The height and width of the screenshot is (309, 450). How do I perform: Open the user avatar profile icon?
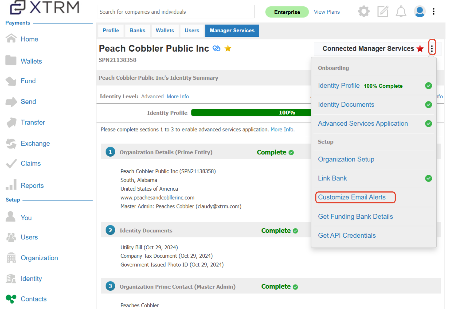click(x=420, y=11)
